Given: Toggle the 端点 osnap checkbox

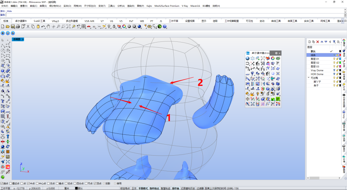Looking at the screenshot, I should pyautogui.click(x=2, y=183).
